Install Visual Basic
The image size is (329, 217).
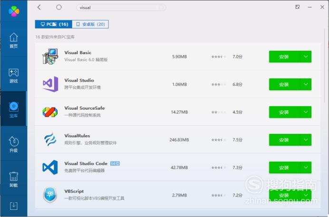[284, 57]
